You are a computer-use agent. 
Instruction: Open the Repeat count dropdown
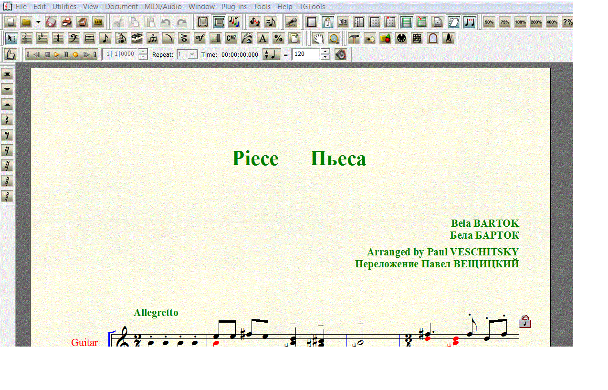tap(192, 54)
